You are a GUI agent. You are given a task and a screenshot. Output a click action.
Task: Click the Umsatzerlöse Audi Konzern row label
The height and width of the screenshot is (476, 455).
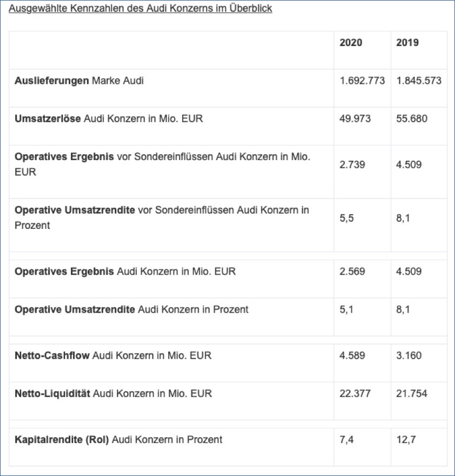(x=109, y=118)
